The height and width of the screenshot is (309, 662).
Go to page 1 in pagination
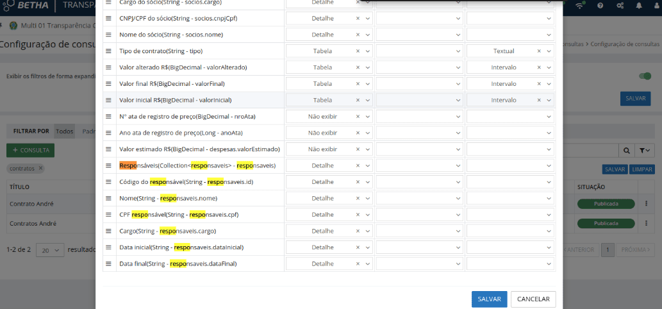[608, 249]
